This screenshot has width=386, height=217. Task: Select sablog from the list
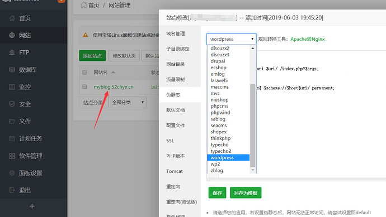click(x=228, y=119)
